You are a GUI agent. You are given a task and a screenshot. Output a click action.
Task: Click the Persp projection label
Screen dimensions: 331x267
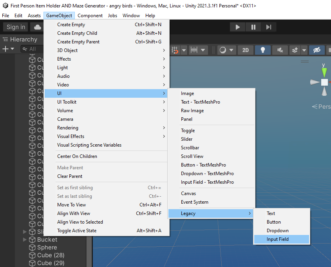322,107
